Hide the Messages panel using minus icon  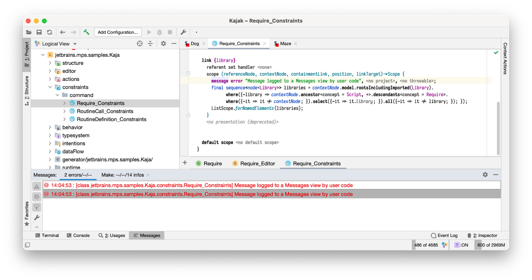496,175
